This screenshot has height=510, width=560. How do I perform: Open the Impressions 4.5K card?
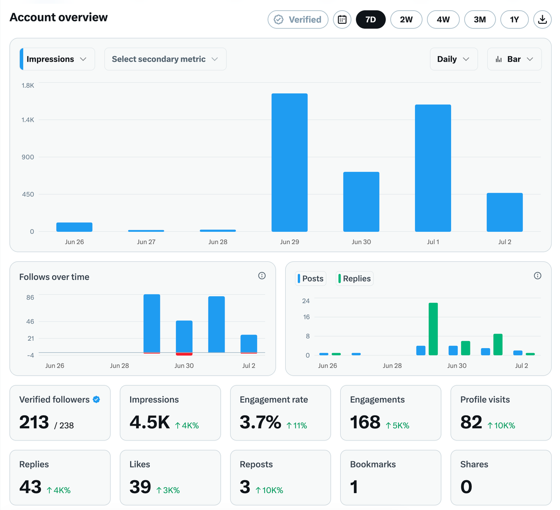click(170, 413)
